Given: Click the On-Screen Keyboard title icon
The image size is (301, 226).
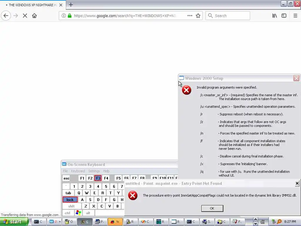Looking at the screenshot, I should coord(64,164).
